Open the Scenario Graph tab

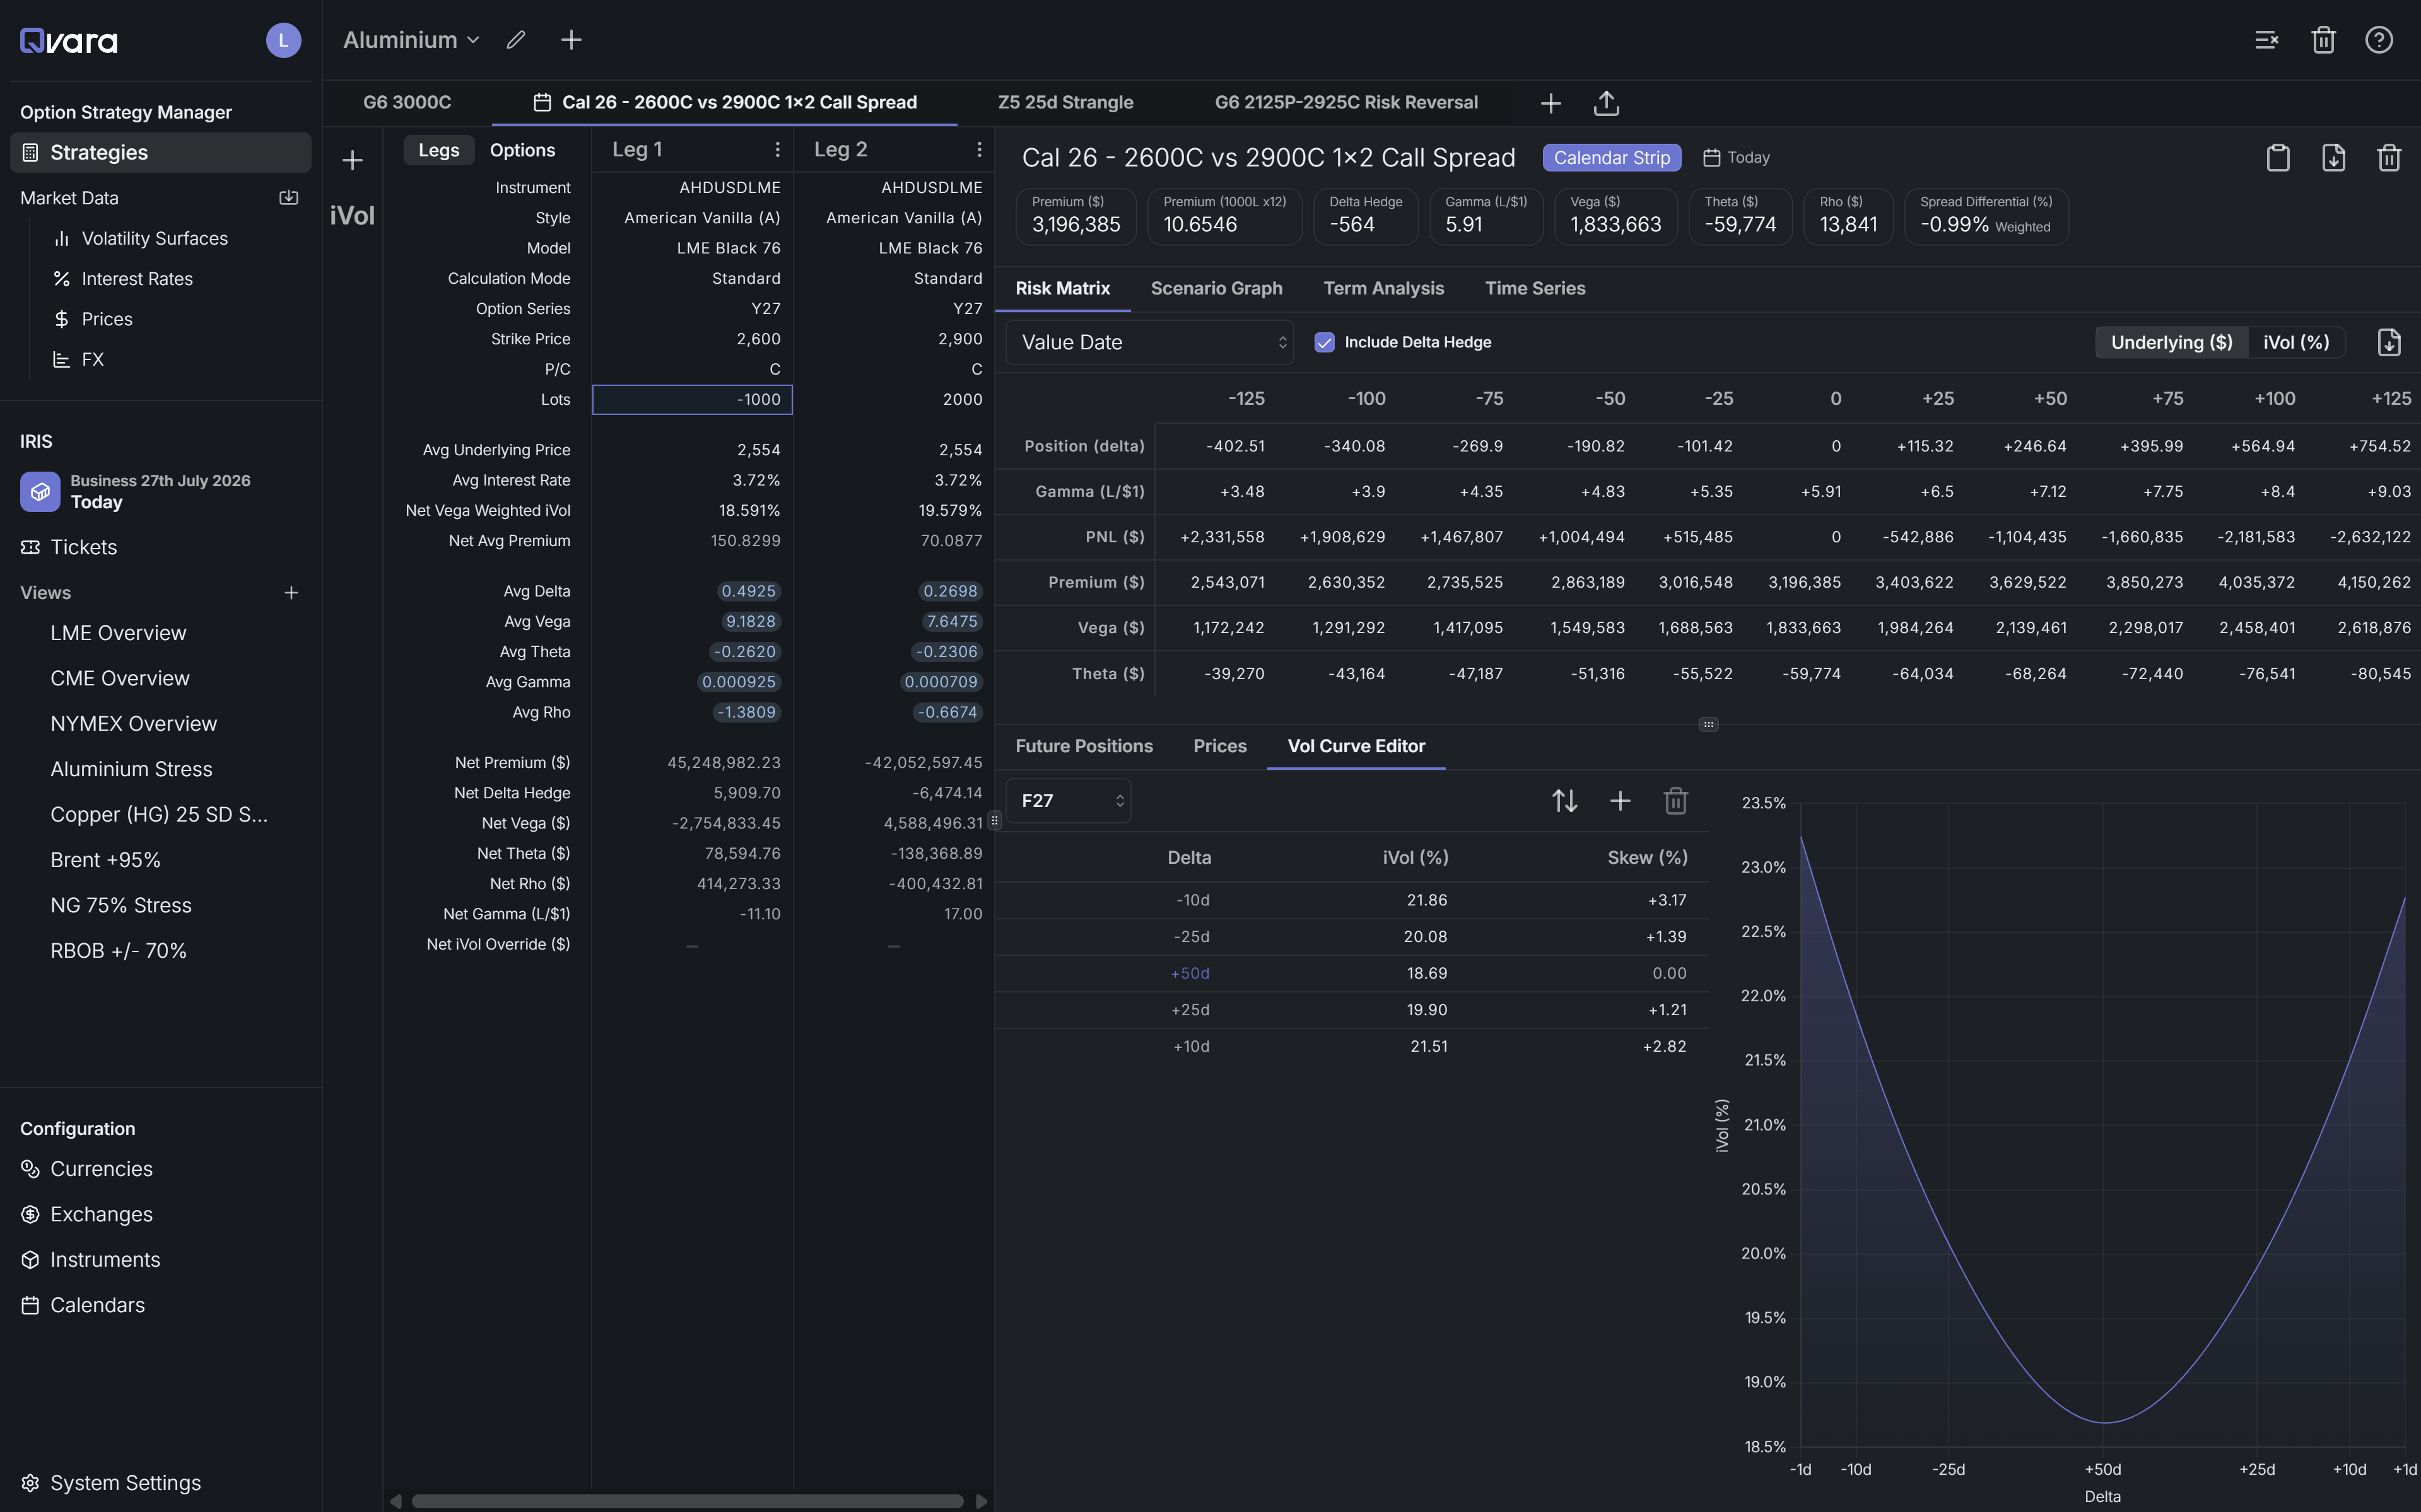[x=1217, y=289]
